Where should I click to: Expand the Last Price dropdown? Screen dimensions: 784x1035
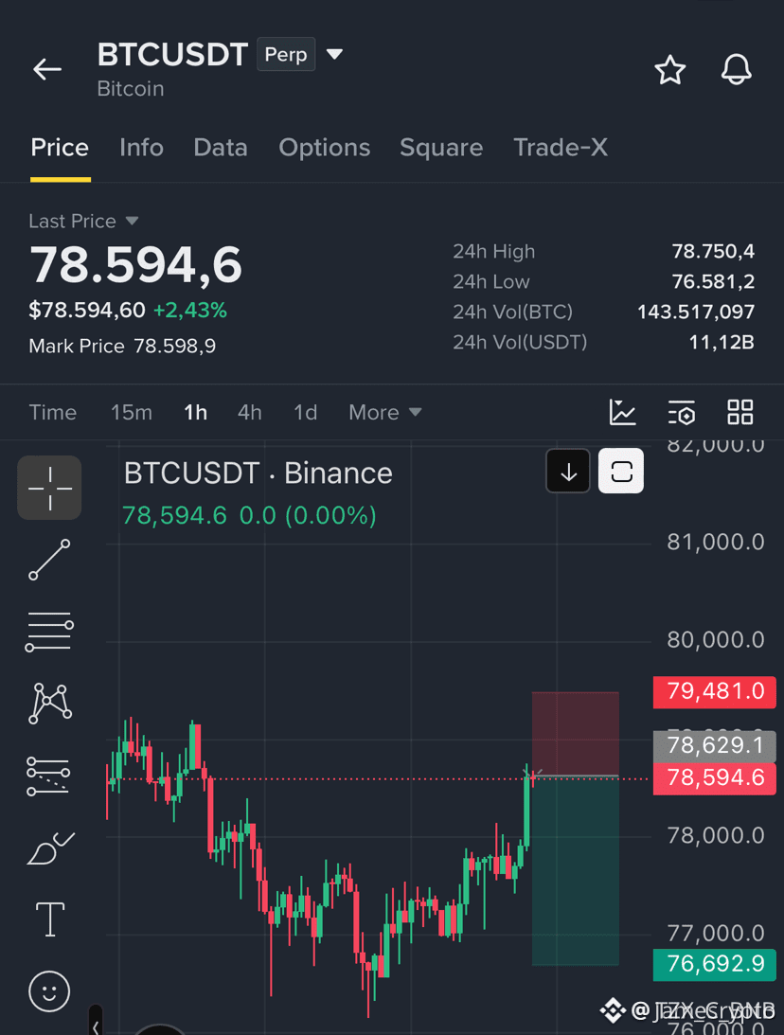pos(132,222)
